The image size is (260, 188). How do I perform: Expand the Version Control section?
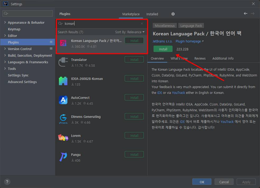point(5,49)
